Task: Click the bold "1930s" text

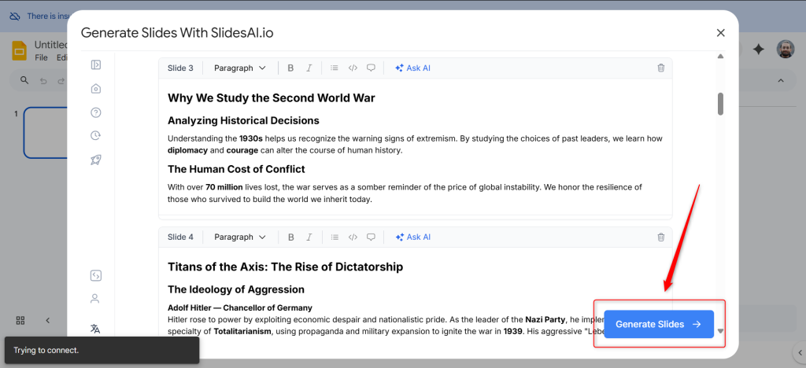Action: tap(251, 138)
